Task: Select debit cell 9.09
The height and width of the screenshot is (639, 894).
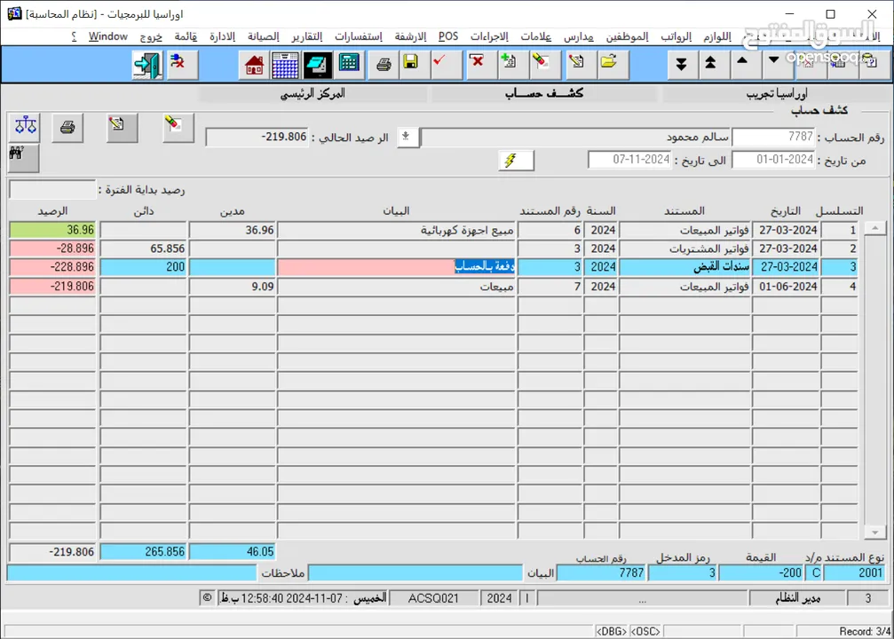Action: (233, 286)
